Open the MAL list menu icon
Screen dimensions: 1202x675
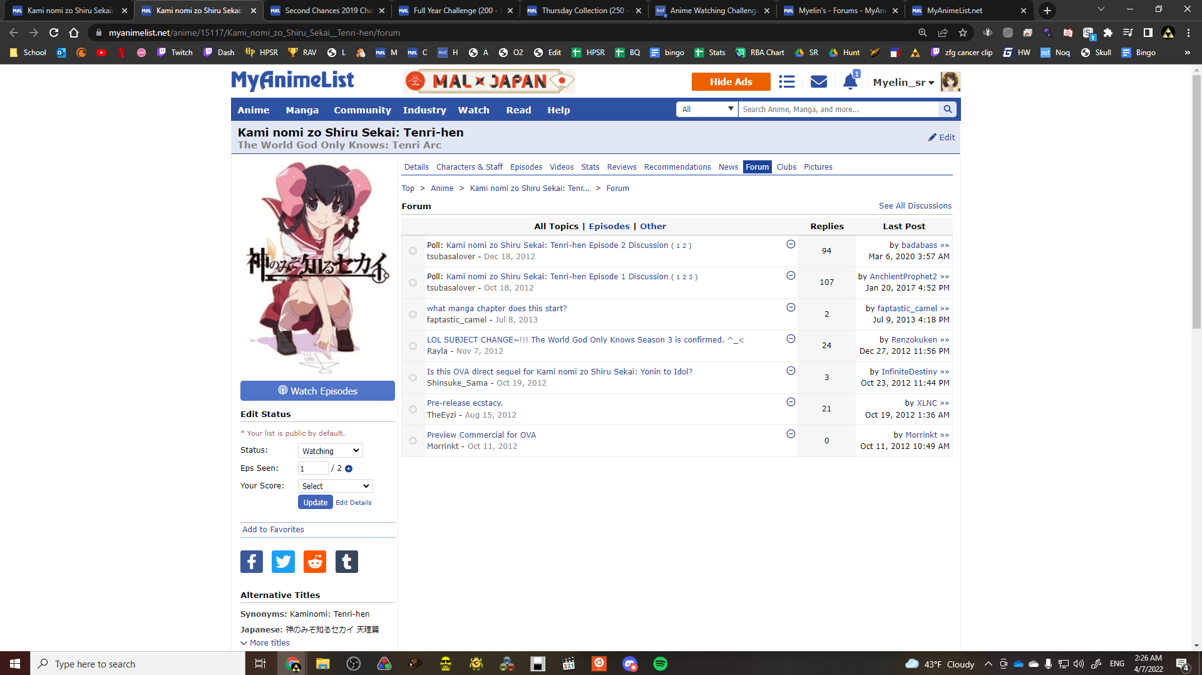[x=787, y=82]
